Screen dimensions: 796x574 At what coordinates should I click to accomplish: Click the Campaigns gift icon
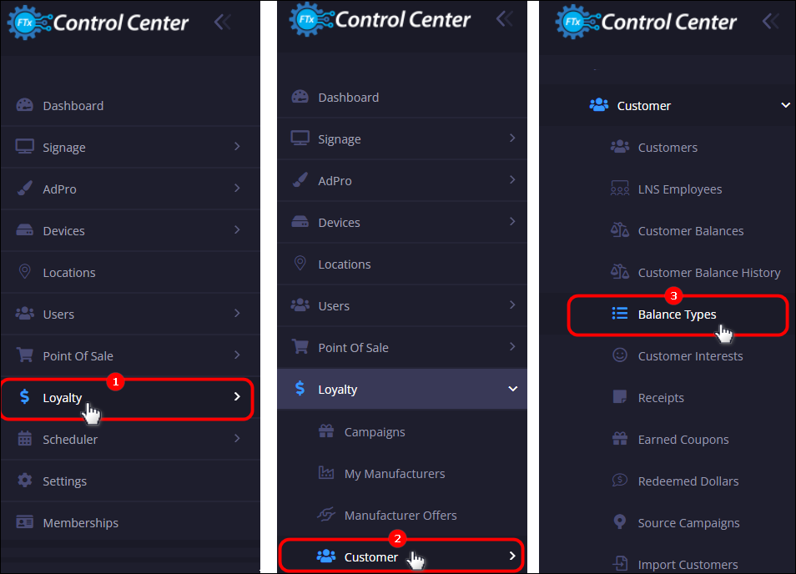coord(326,431)
